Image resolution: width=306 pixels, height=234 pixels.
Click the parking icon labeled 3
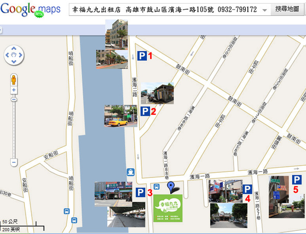coord(141,192)
